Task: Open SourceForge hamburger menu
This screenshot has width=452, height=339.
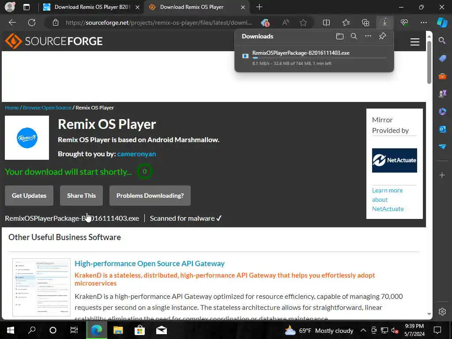Action: point(415,42)
